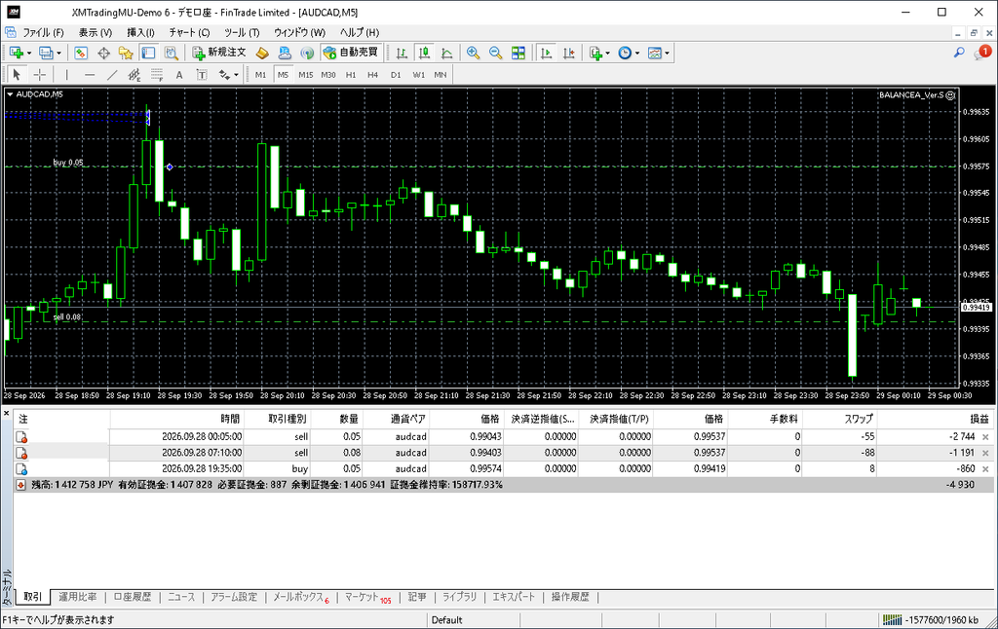This screenshot has width=998, height=629.
Task: Select the Fibonacci retracement tool
Action: (157, 75)
